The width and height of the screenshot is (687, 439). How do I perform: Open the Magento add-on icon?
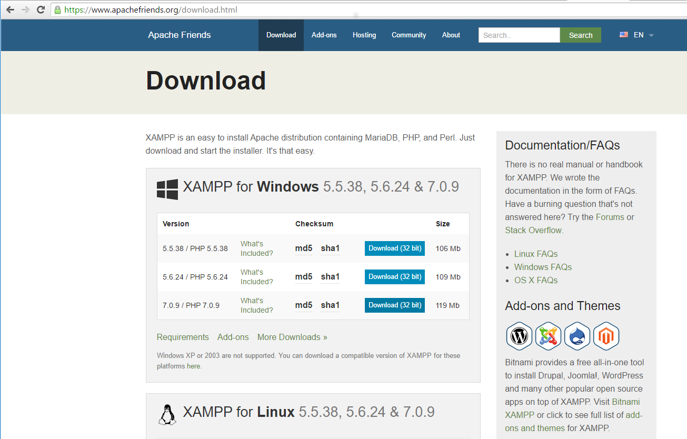tap(606, 336)
